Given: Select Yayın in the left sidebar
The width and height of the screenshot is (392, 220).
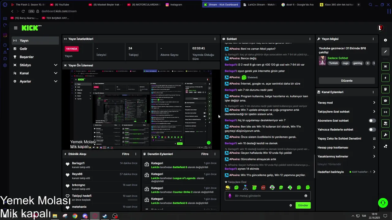Looking at the screenshot, I should 35,41.
